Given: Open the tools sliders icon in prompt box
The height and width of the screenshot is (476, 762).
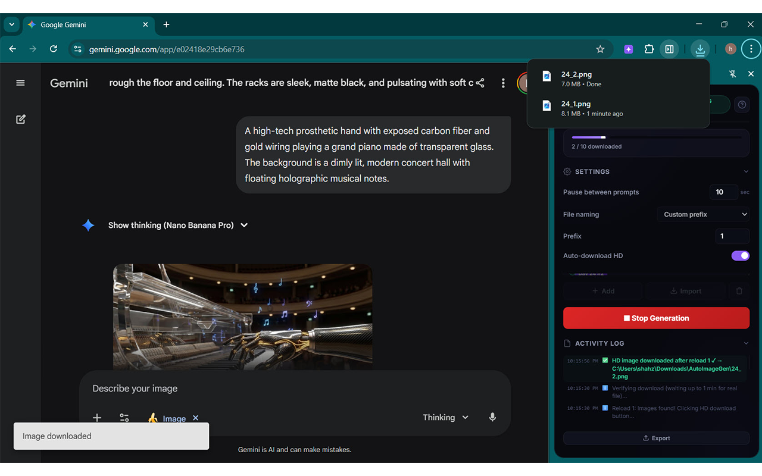Looking at the screenshot, I should (124, 418).
